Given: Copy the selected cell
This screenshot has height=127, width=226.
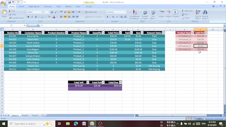Looking at the screenshot, I should [x=12, y=14].
